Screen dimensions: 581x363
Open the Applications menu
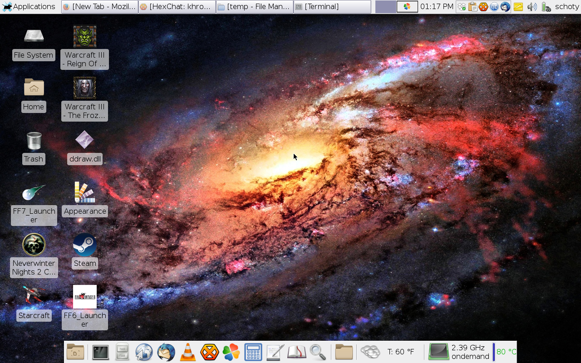tap(29, 6)
